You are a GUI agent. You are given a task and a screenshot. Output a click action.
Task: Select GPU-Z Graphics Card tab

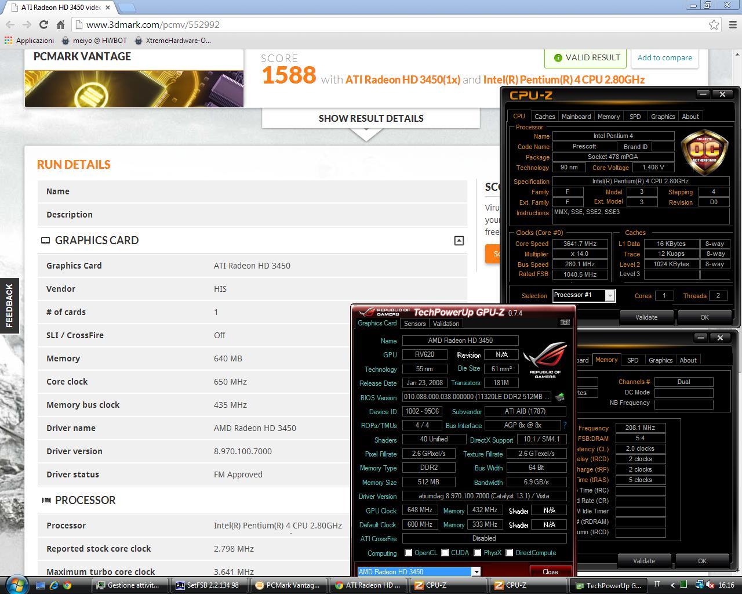pos(377,323)
